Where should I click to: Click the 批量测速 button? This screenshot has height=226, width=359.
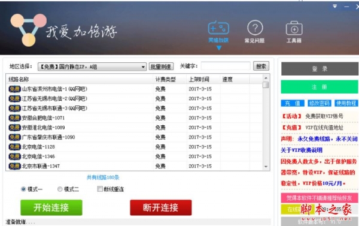tap(161, 67)
